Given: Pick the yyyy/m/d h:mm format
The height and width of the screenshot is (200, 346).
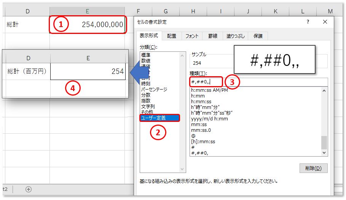Looking at the screenshot, I should (209, 118).
